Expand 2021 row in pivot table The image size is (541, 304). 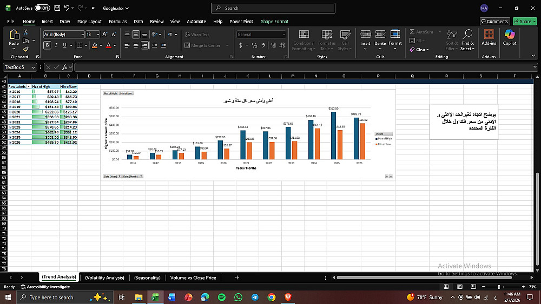(x=10, y=117)
